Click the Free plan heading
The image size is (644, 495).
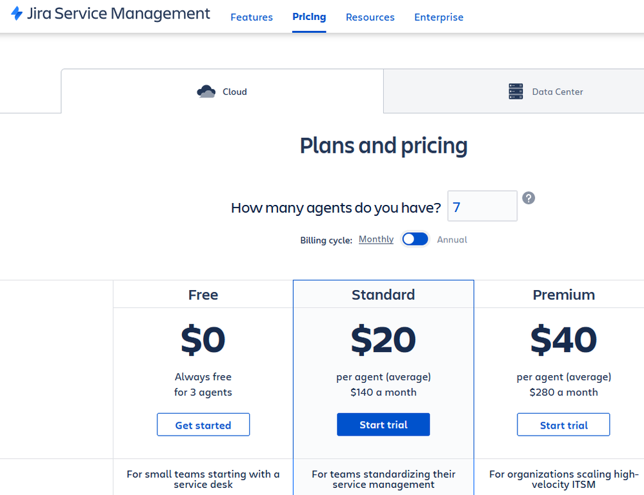pos(203,295)
